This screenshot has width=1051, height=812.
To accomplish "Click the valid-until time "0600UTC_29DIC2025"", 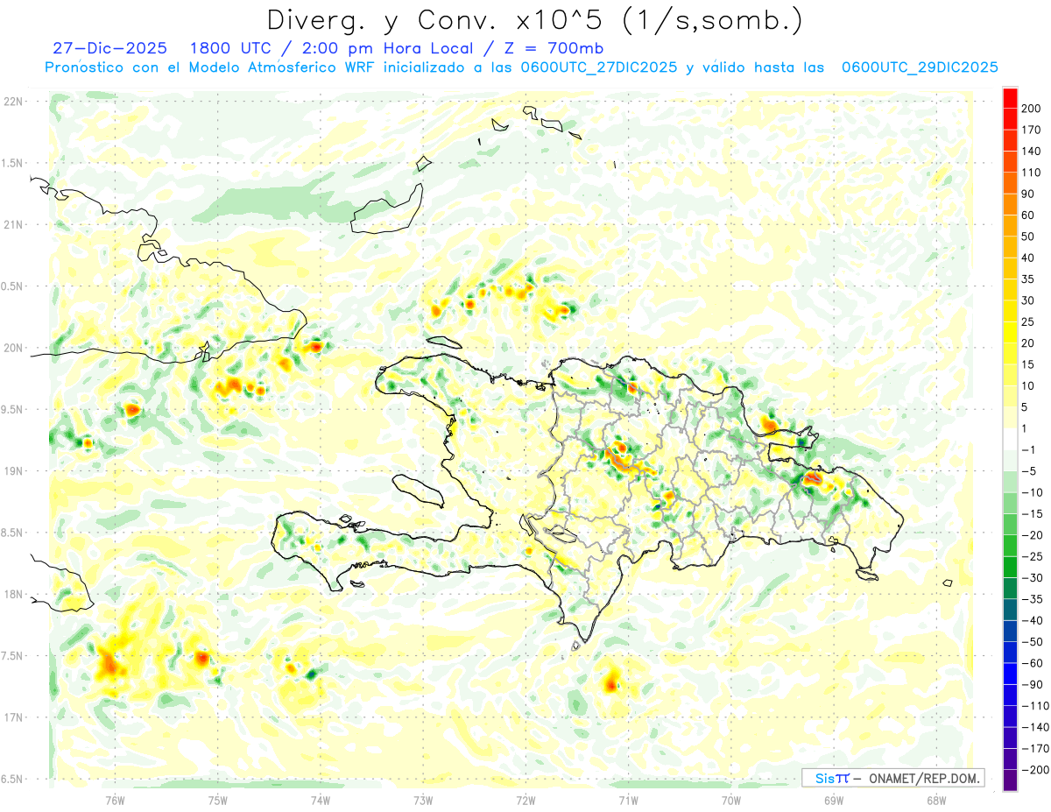I will click(920, 67).
